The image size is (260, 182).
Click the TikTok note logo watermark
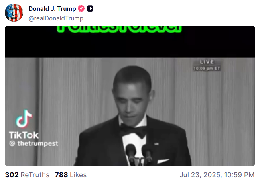(x=24, y=119)
